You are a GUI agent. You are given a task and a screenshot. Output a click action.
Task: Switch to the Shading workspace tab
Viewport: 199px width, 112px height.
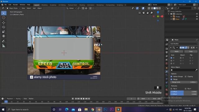pos(82,5)
